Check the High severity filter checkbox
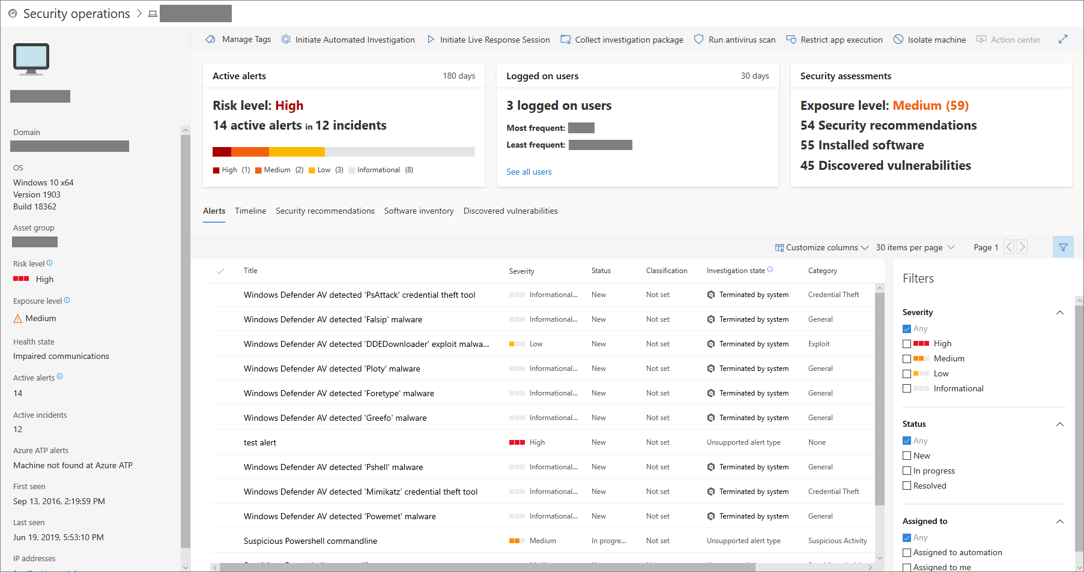The height and width of the screenshot is (572, 1084). [x=907, y=344]
